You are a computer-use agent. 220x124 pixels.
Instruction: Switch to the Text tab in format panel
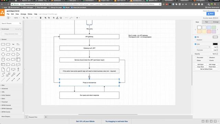click(207, 22)
